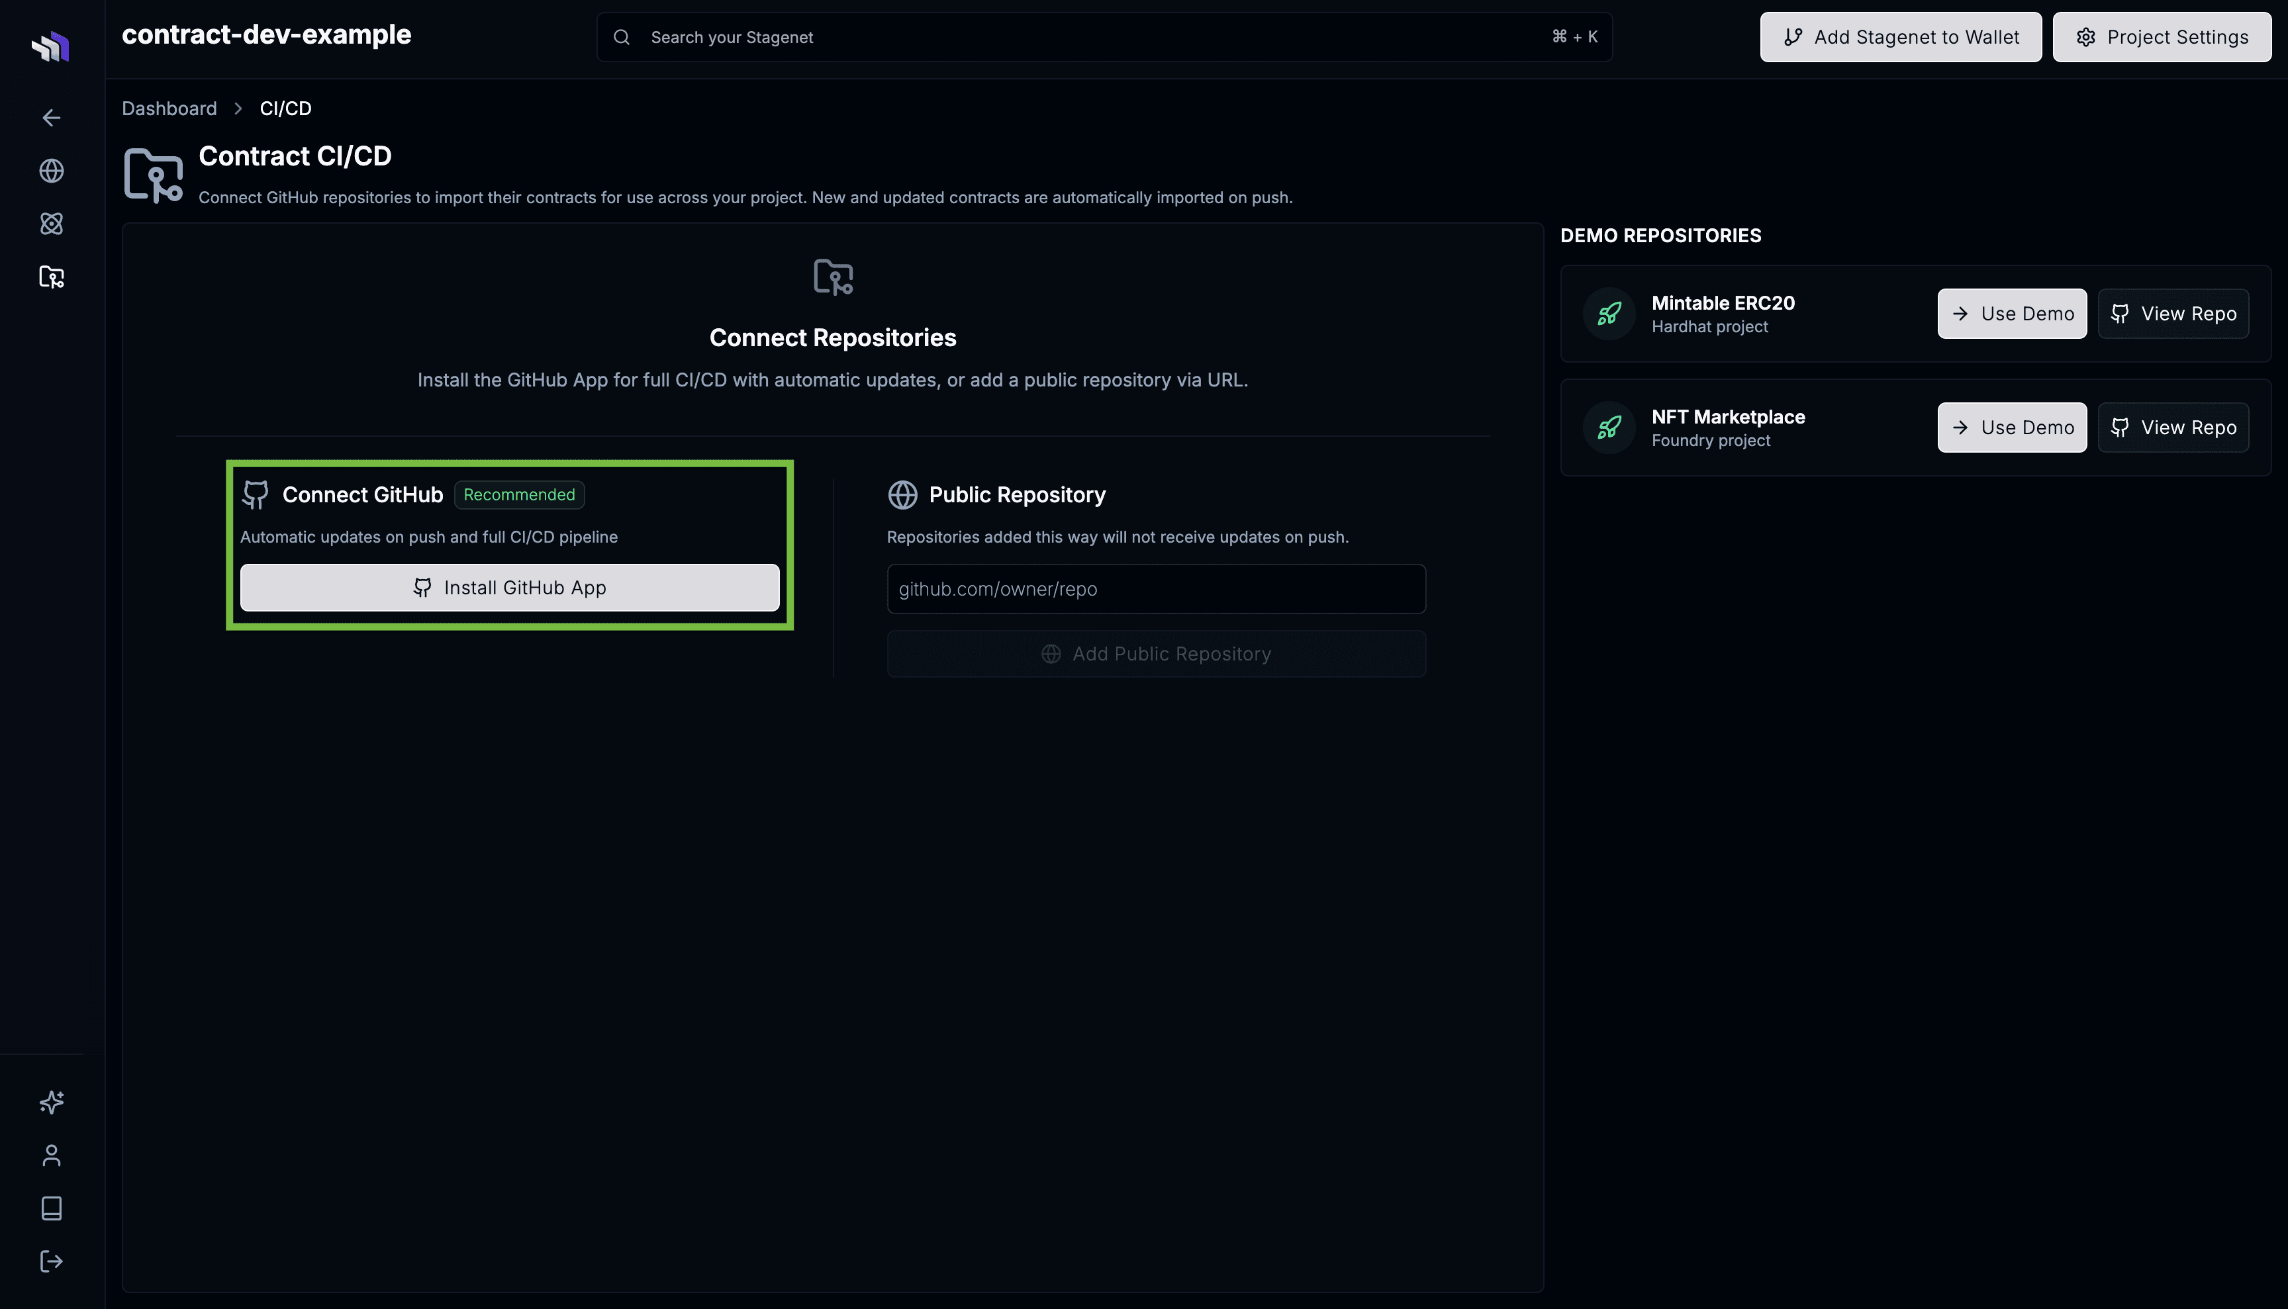Open the globe icon in the sidebar
2288x1309 pixels.
pos(51,171)
